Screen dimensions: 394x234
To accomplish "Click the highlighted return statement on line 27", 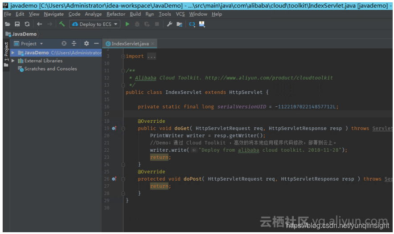I will point(159,186).
